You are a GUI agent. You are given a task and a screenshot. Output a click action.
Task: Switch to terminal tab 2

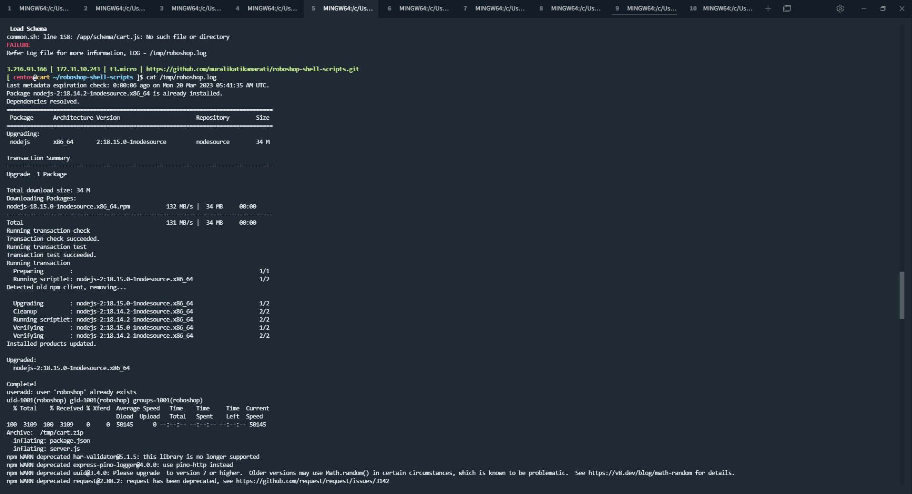114,9
